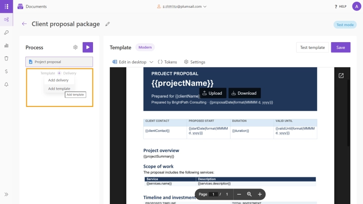Open the Notifications bell sidebar icon
Viewport: 363px width, 204px height.
(6, 84)
